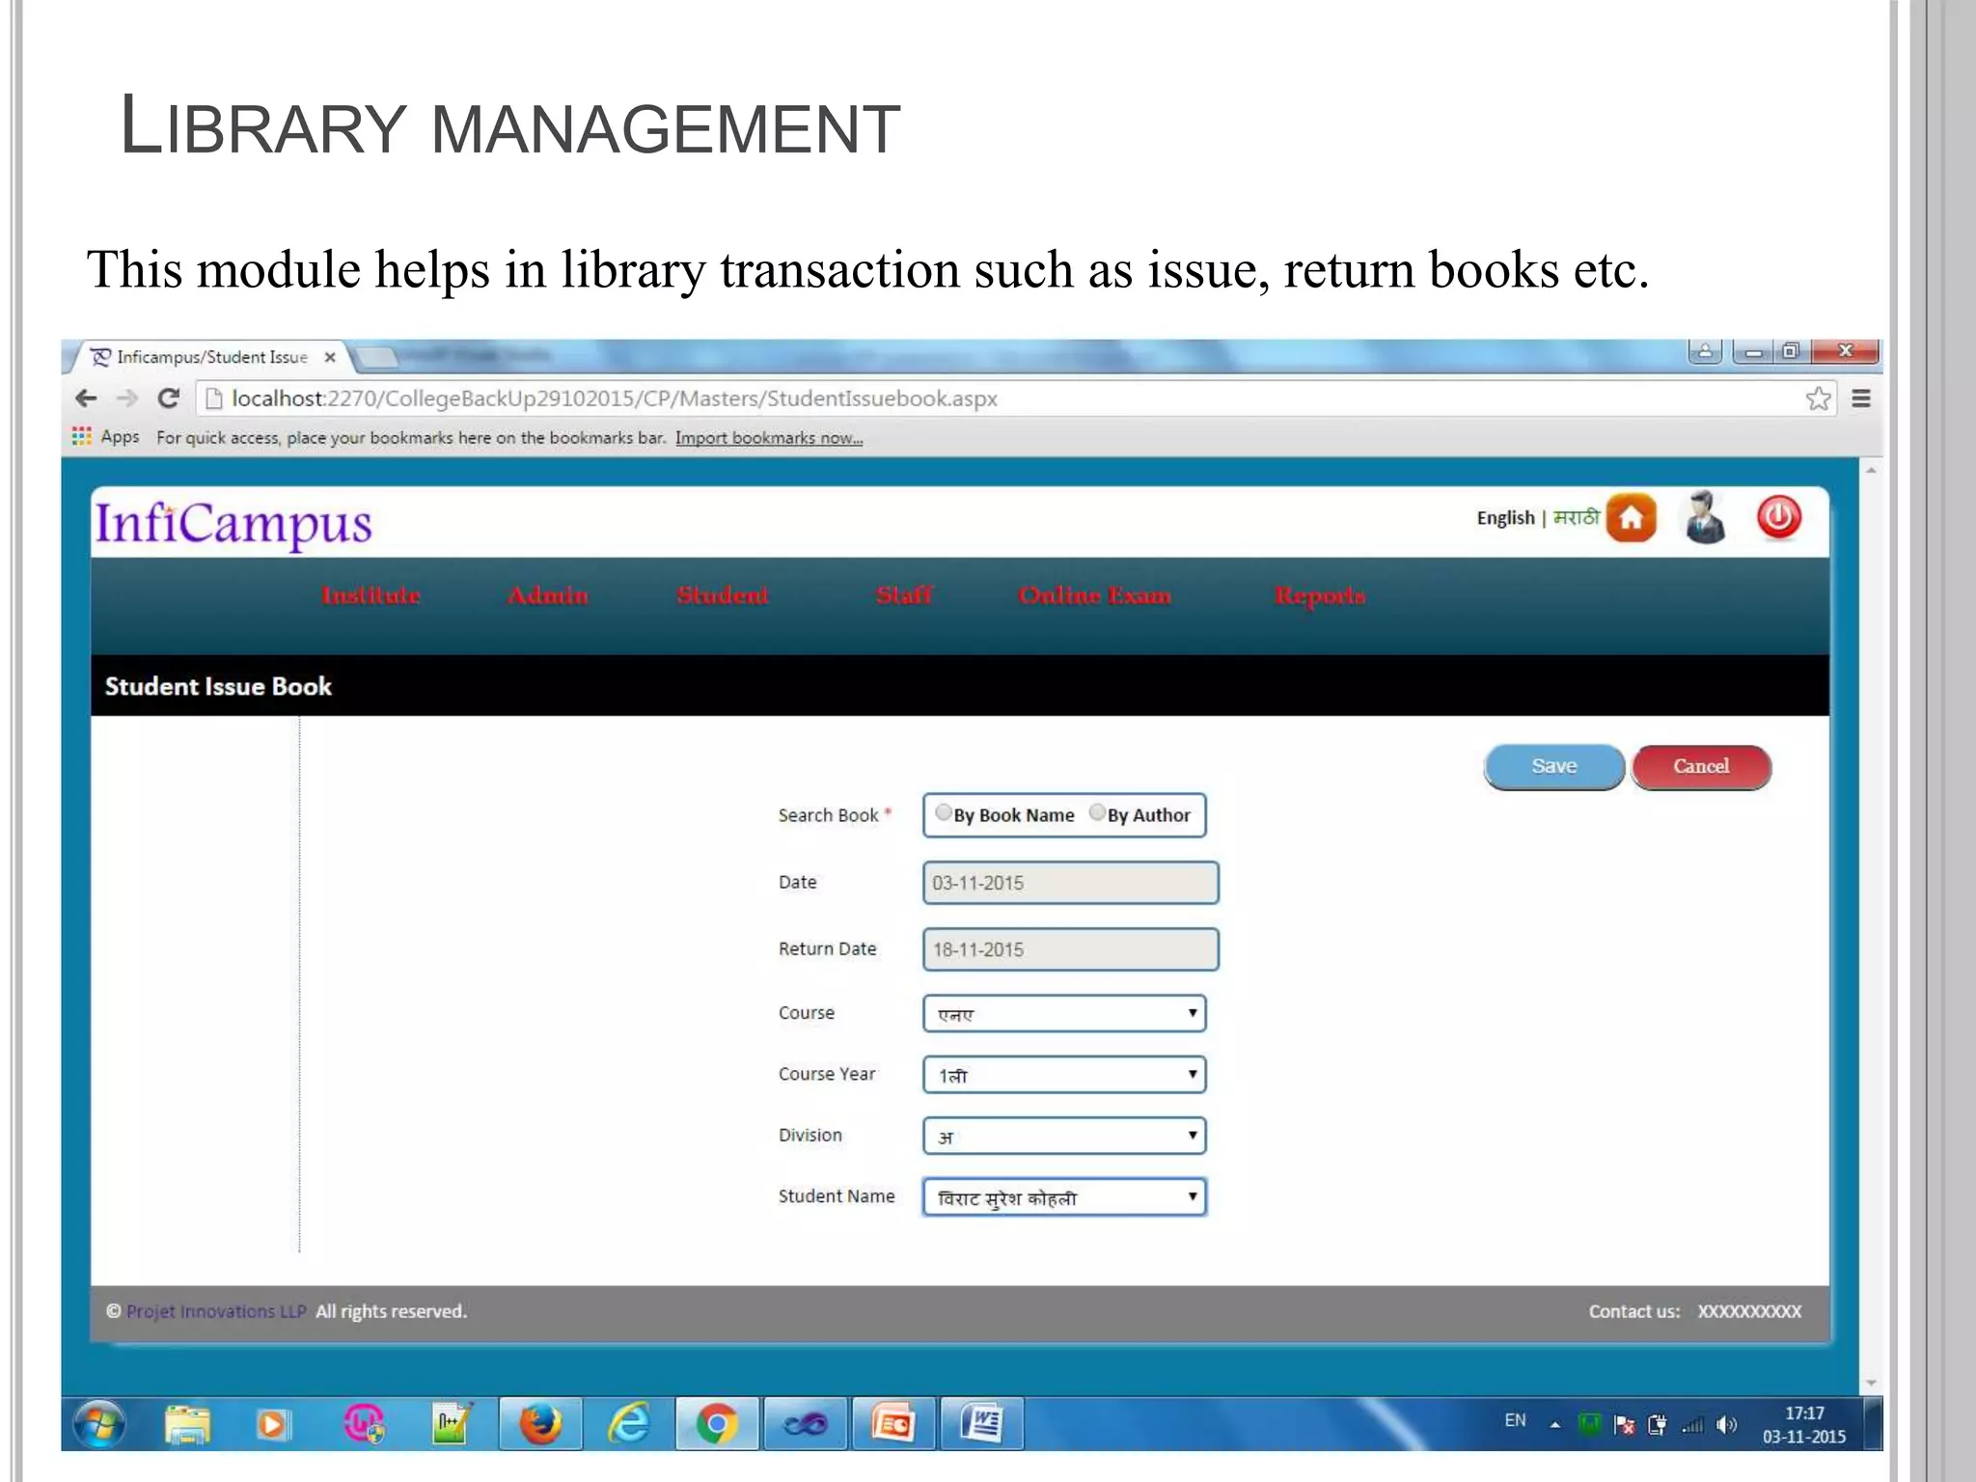Open the Student menu
Viewport: 1976px width, 1482px height.
click(723, 595)
